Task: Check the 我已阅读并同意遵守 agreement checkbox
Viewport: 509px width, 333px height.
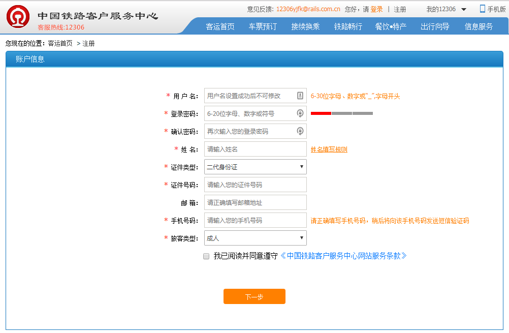Action: [x=206, y=256]
